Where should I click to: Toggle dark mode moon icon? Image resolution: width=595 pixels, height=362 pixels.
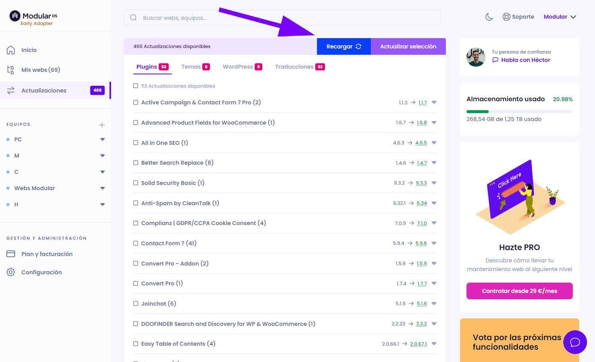(x=489, y=17)
